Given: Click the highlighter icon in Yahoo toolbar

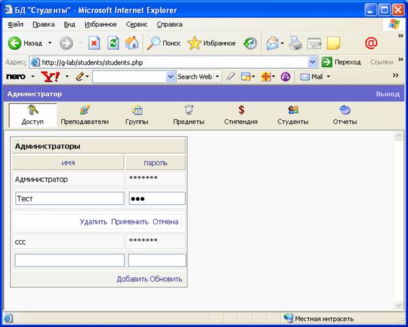Looking at the screenshot, I should click(231, 77).
